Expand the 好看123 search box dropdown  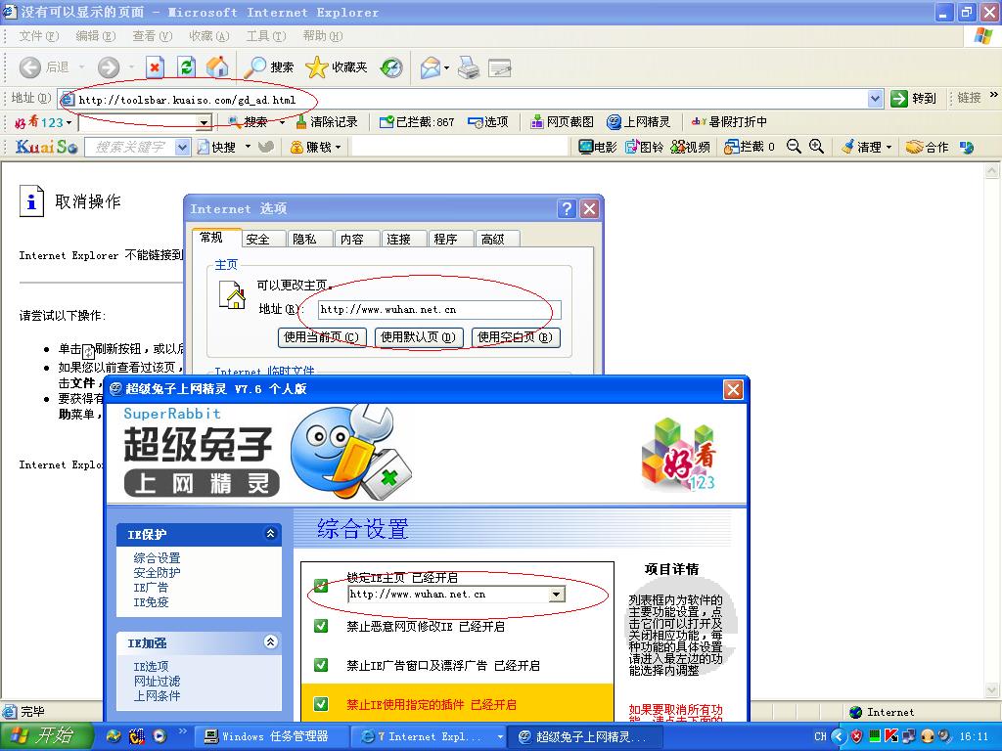204,122
